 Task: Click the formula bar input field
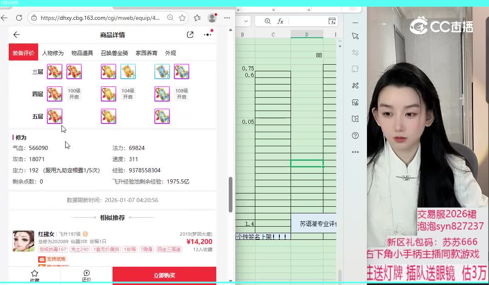(307, 21)
